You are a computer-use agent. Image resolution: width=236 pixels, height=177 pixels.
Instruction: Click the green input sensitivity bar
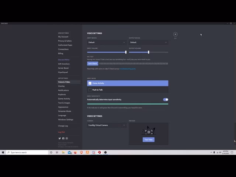[128, 104]
